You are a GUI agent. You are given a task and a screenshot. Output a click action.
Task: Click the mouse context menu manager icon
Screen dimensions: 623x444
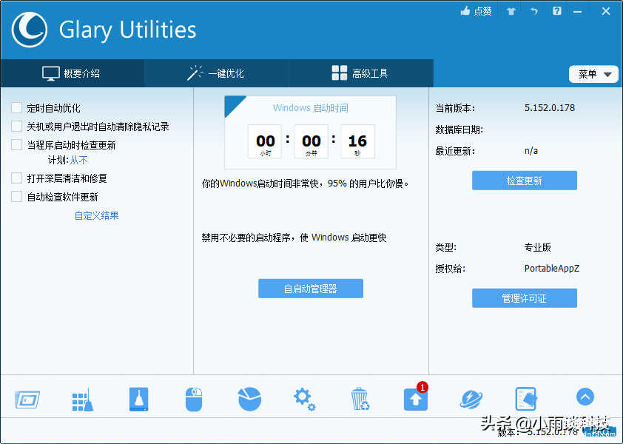coord(193,399)
